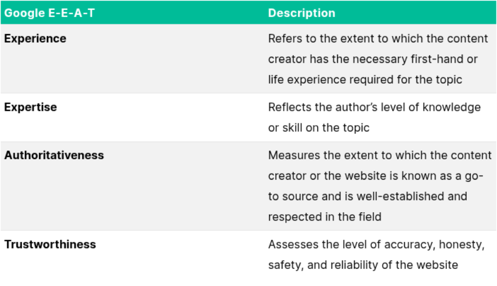Click the "Google E-E-A-T" column header
The height and width of the screenshot is (286, 497).
click(49, 13)
